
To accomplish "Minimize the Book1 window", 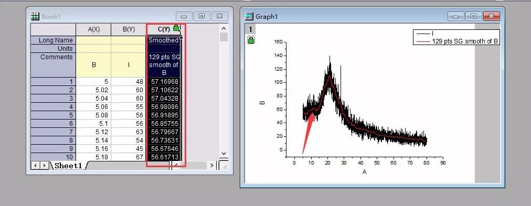I will pyautogui.click(x=184, y=16).
